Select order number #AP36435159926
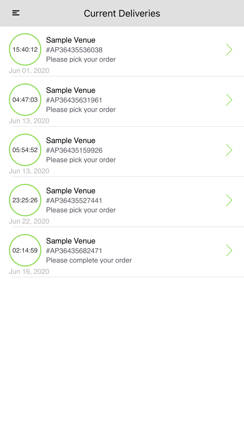 (74, 150)
